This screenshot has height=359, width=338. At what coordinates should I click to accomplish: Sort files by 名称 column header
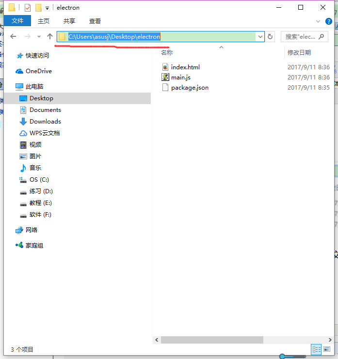coord(167,52)
